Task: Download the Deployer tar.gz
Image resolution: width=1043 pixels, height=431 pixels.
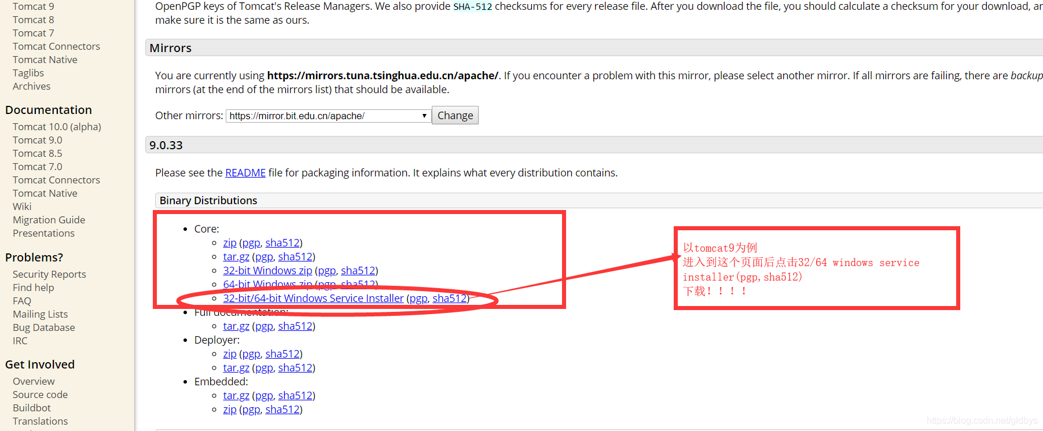Action: [236, 368]
